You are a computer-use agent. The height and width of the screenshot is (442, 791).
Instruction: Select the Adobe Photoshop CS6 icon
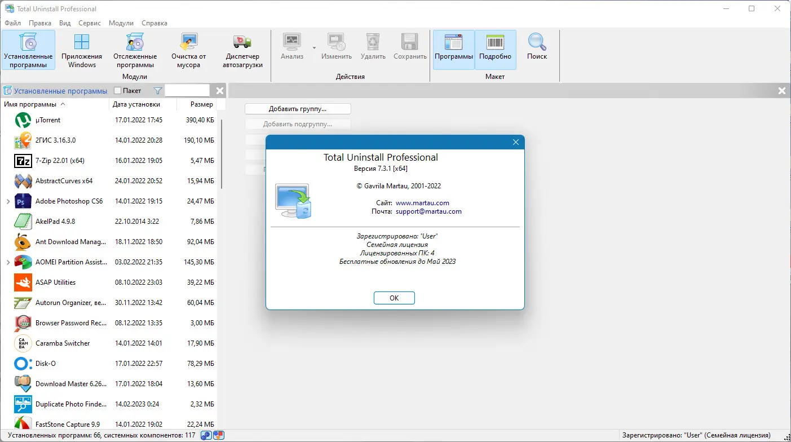(x=23, y=201)
